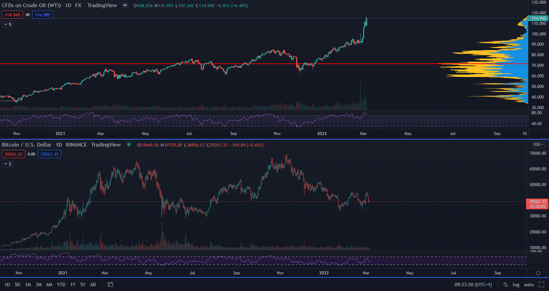Click the Crude Oil red sell price box
The width and height of the screenshot is (549, 291).
(x=12, y=15)
